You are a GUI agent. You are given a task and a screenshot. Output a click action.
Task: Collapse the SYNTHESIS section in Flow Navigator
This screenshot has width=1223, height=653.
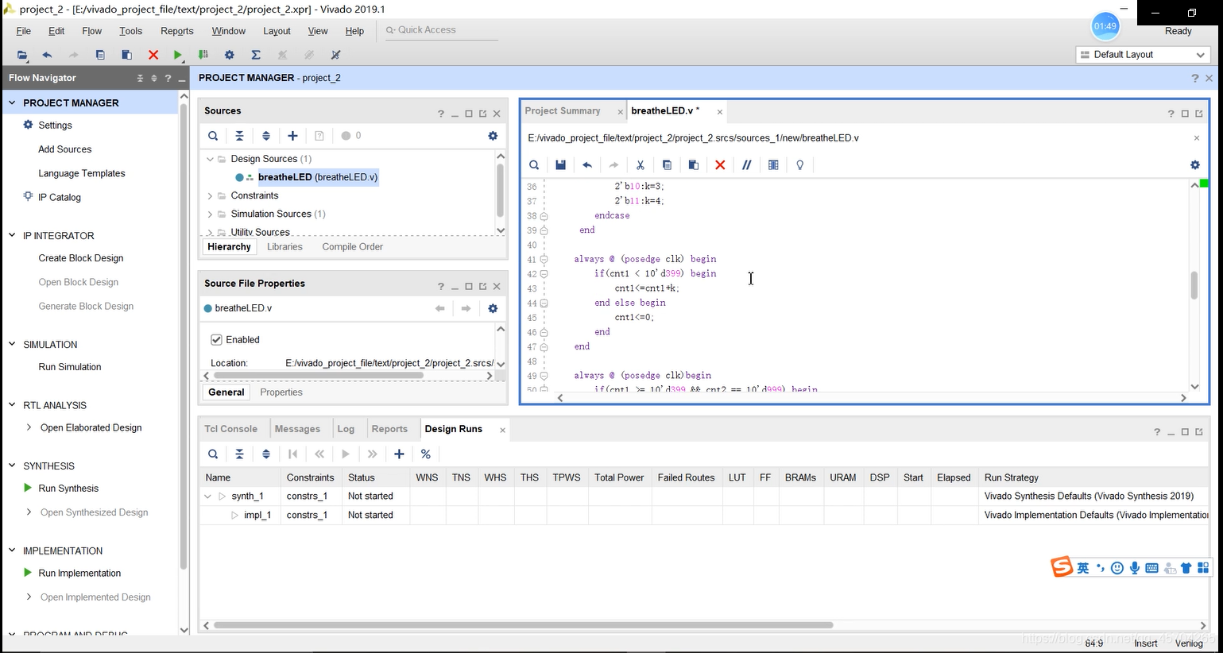(12, 466)
